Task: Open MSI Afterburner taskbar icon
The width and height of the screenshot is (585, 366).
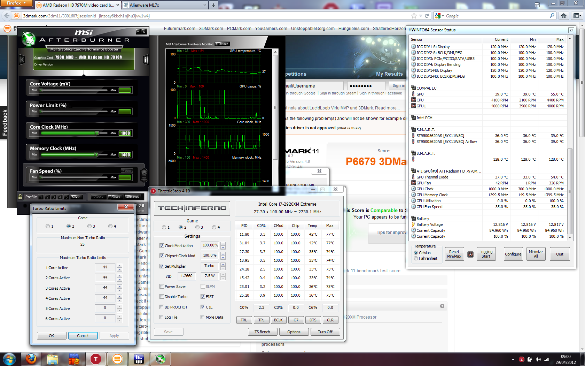Action: click(160, 359)
